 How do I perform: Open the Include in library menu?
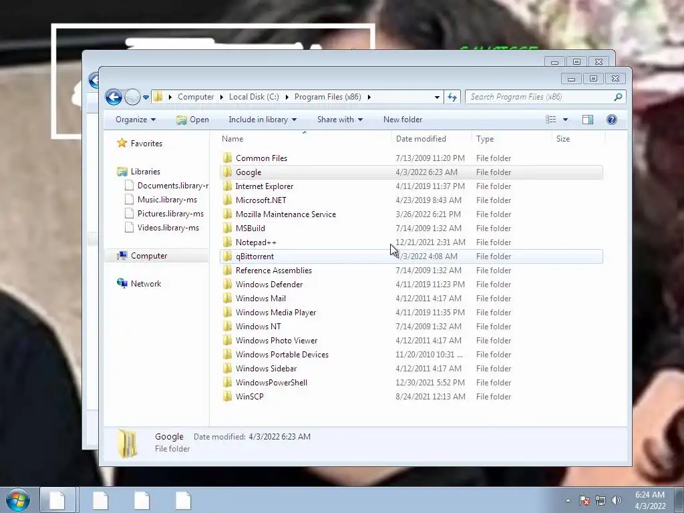[263, 120]
